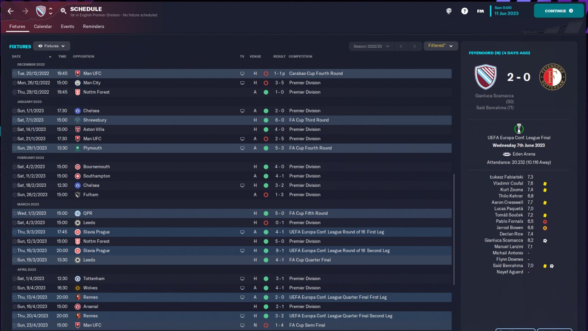Open the Filtered dropdown
The height and width of the screenshot is (331, 588).
441,46
